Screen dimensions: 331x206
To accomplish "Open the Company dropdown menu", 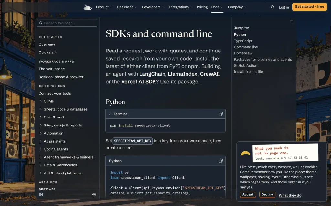I will (x=237, y=7).
